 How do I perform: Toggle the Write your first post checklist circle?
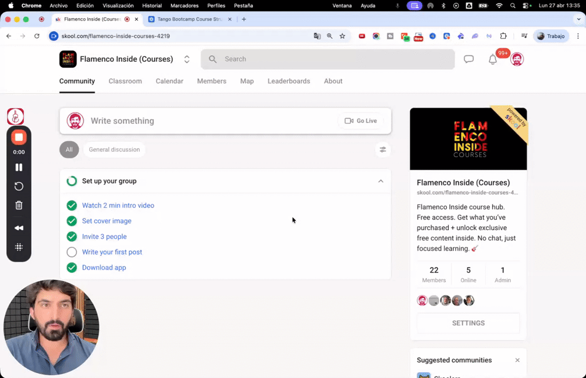pos(72,252)
